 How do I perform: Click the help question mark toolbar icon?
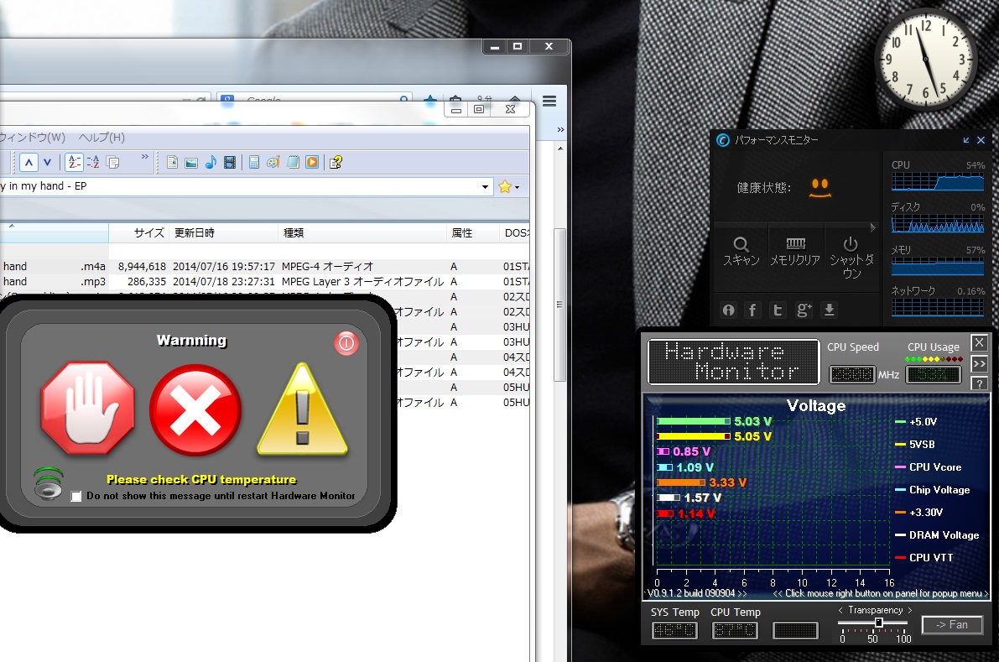click(336, 163)
